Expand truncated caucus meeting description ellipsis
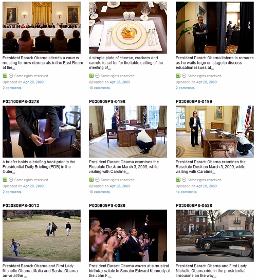The width and height of the screenshot is (257, 278). [x=14, y=68]
